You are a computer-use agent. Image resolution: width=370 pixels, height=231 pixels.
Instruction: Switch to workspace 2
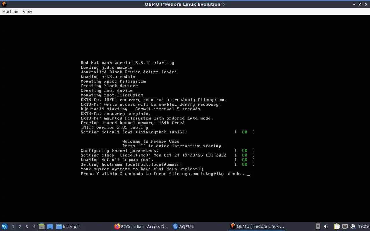20,227
